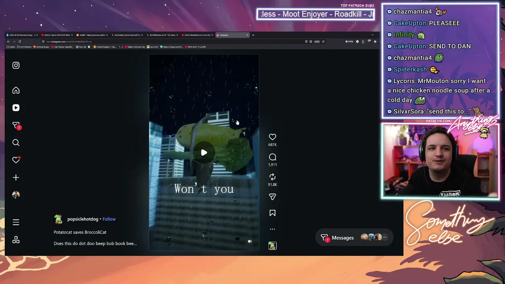The width and height of the screenshot is (505, 284).
Task: Click chat username Infinity
Action: 404,35
